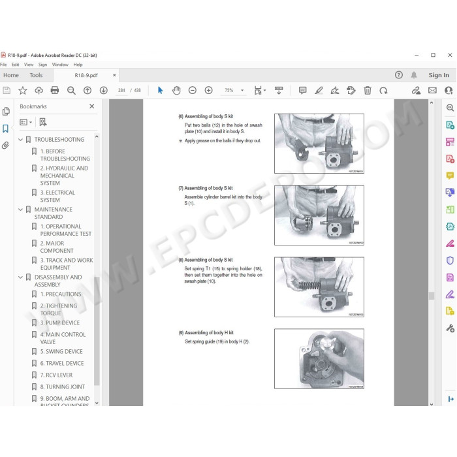
Task: Open the View menu
Action: (x=29, y=65)
